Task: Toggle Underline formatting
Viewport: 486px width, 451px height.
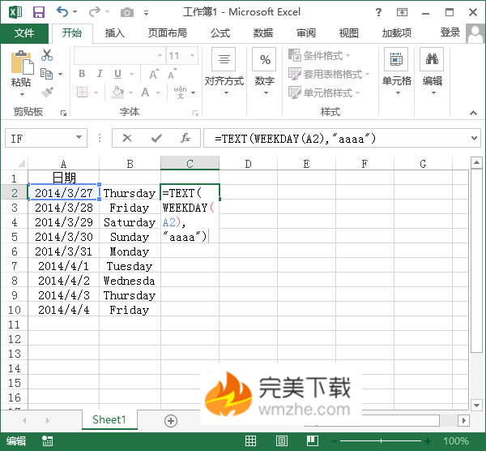Action: [x=117, y=74]
